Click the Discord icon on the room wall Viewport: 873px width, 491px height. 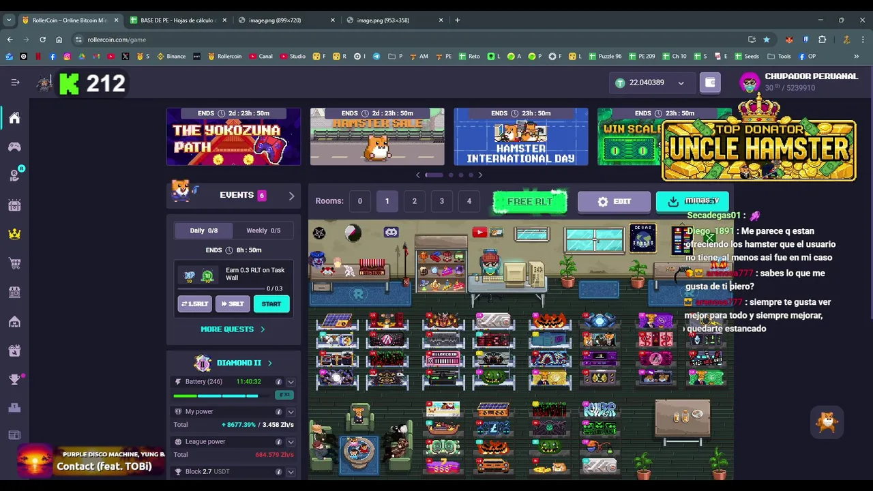click(391, 233)
